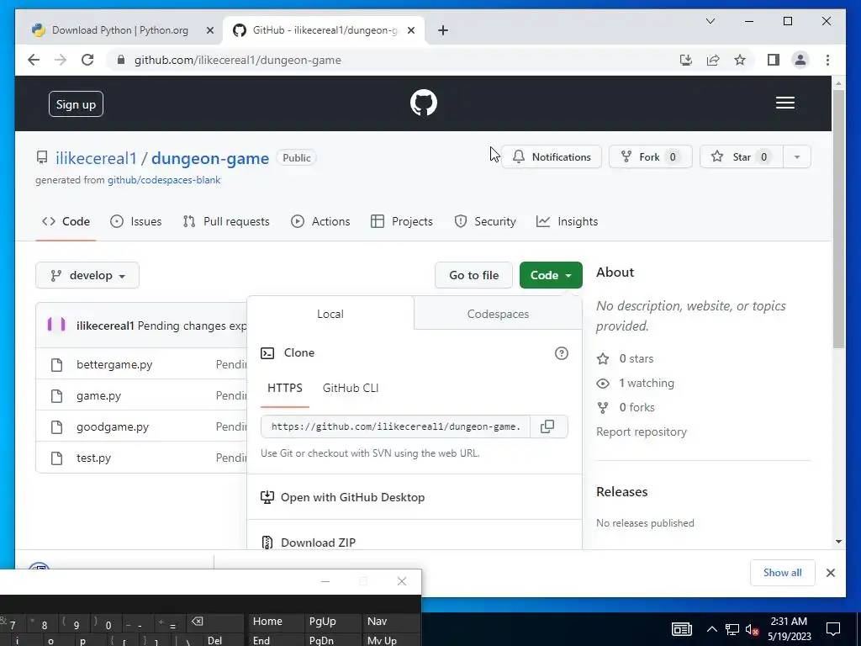The height and width of the screenshot is (646, 861).
Task: Click the GitHub Octocat logo in header
Action: tap(424, 103)
